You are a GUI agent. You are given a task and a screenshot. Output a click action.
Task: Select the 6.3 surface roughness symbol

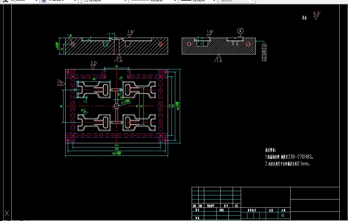[317, 16]
